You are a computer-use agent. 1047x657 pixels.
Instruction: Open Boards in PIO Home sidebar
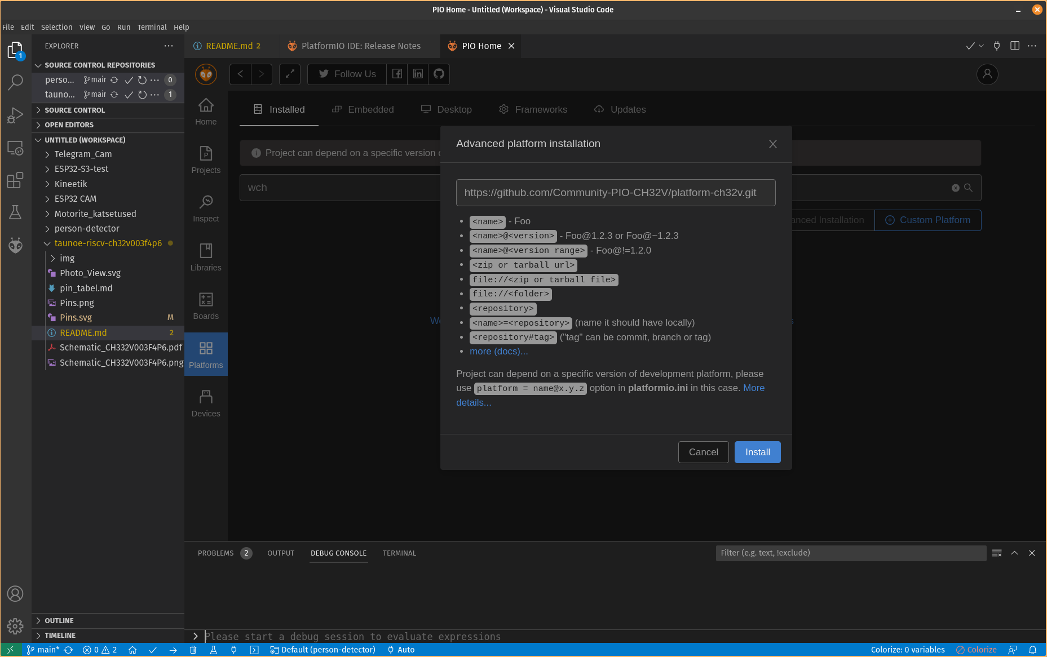click(206, 306)
